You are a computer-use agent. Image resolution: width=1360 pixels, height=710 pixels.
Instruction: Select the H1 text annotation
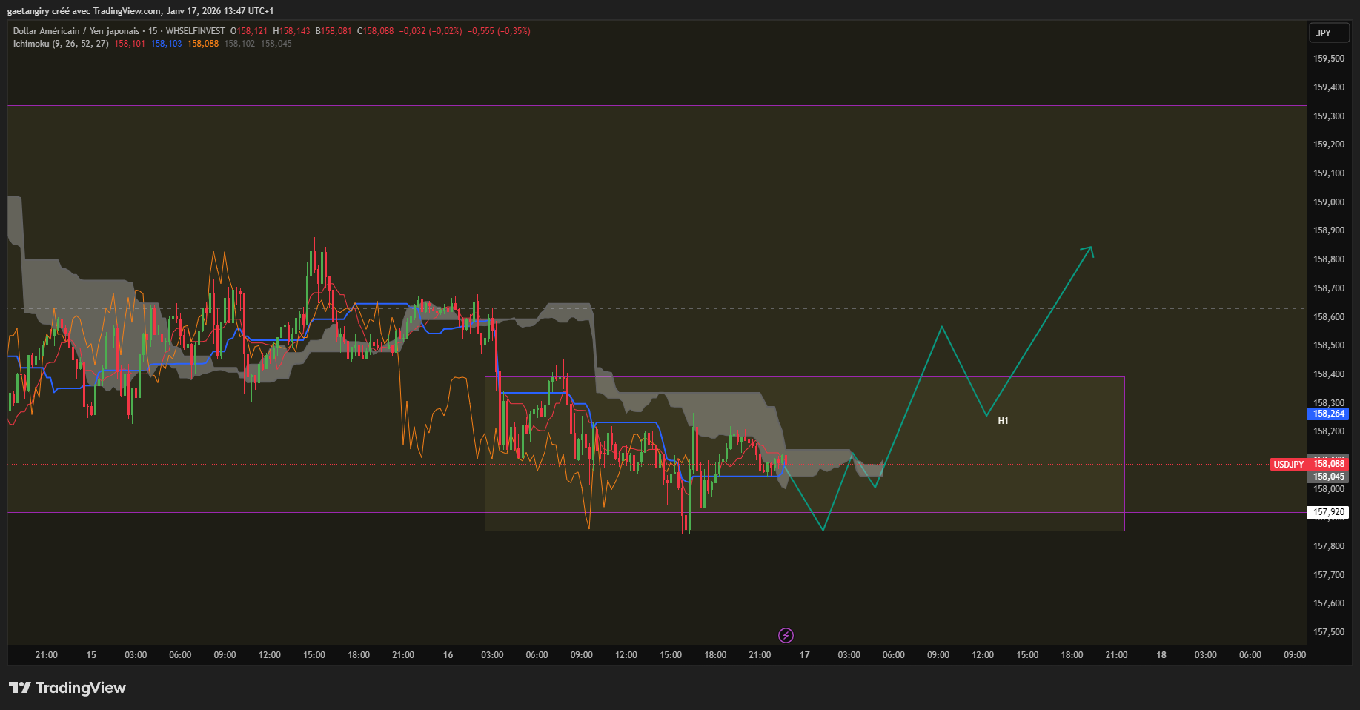1003,421
